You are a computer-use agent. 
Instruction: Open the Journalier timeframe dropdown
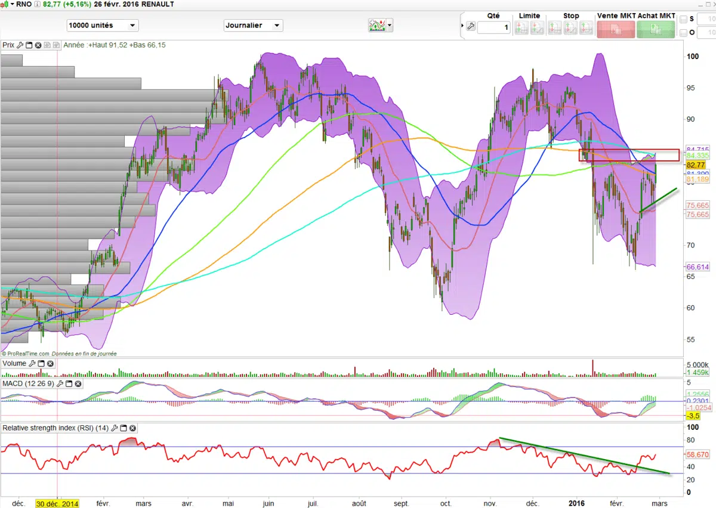click(x=253, y=26)
